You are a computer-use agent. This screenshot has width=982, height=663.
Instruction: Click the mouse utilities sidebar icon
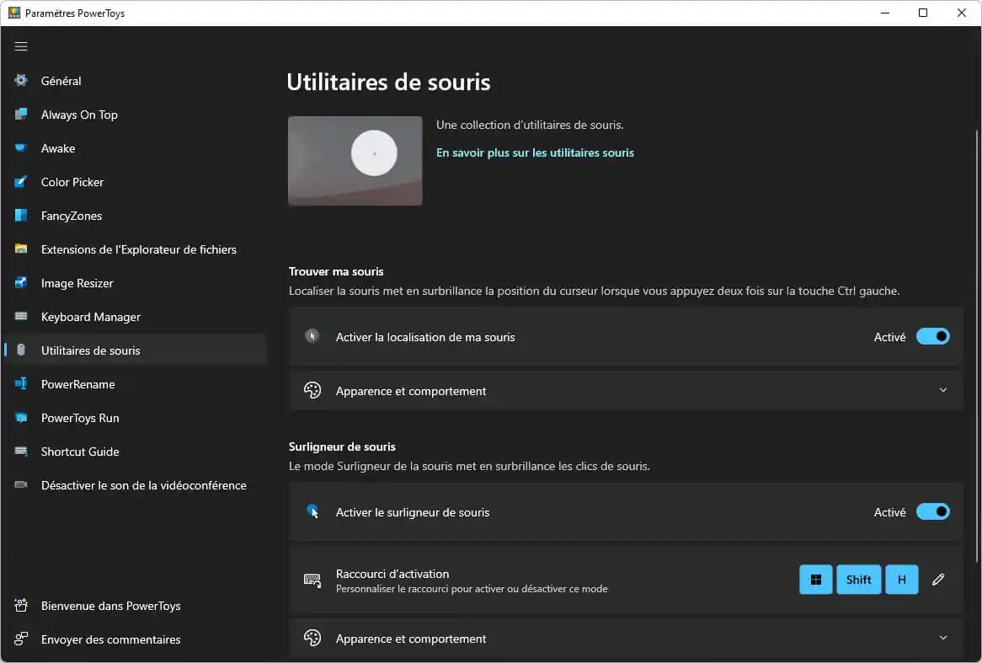coord(21,350)
